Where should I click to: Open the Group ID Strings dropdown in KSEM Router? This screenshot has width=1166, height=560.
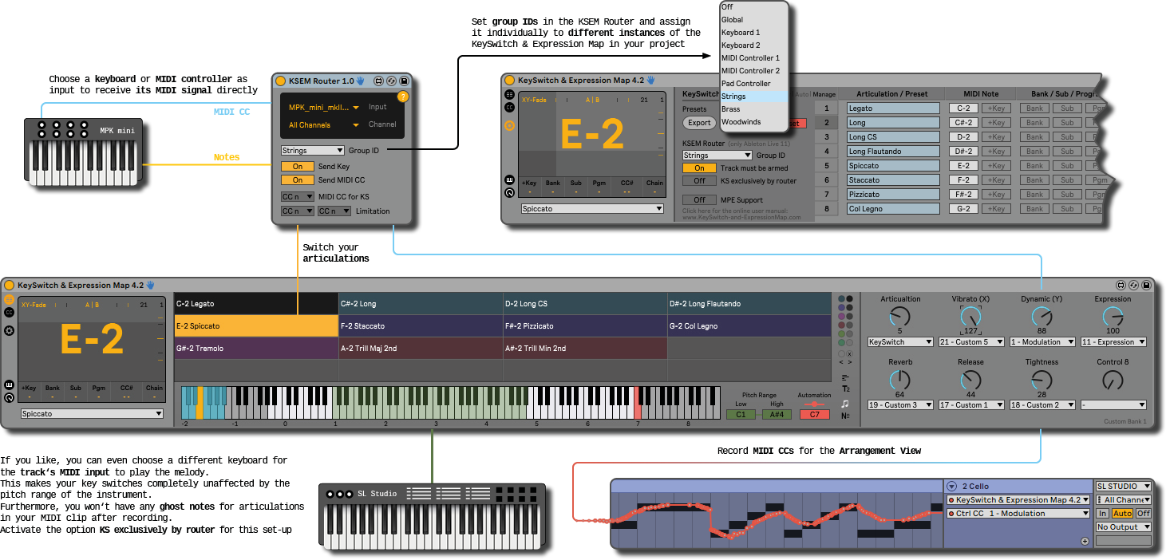coord(312,150)
